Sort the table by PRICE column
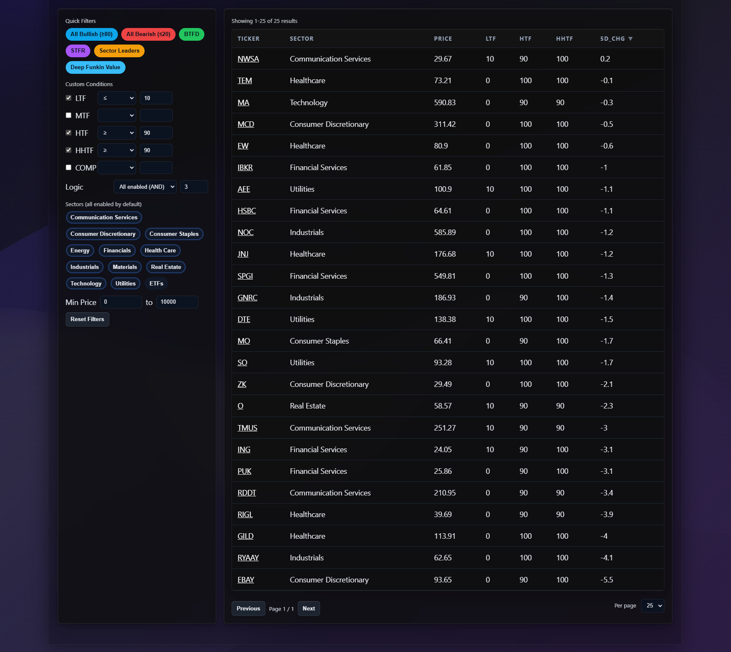This screenshot has height=652, width=731. [x=443, y=39]
